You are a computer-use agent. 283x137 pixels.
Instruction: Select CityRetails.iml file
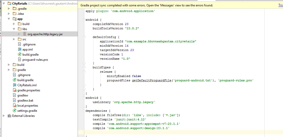pyautogui.click(x=27, y=85)
